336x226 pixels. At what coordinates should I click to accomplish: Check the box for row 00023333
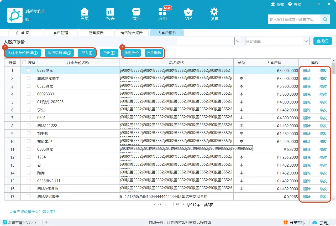[29, 94]
